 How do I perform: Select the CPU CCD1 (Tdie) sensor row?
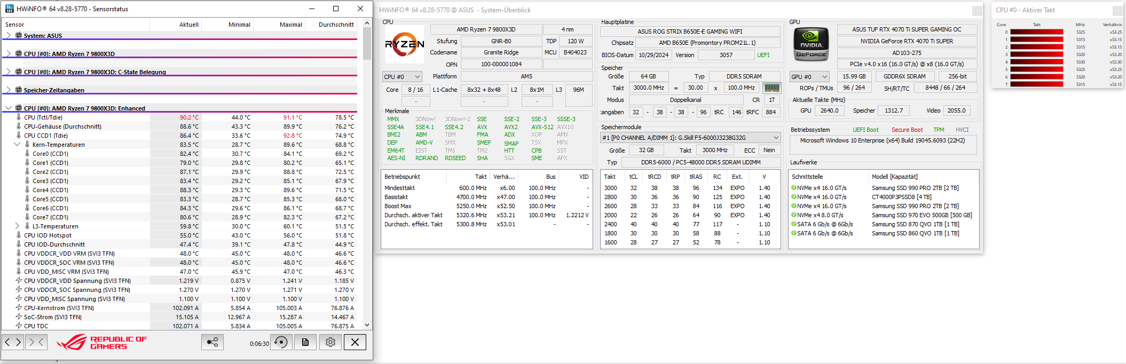tap(180, 136)
